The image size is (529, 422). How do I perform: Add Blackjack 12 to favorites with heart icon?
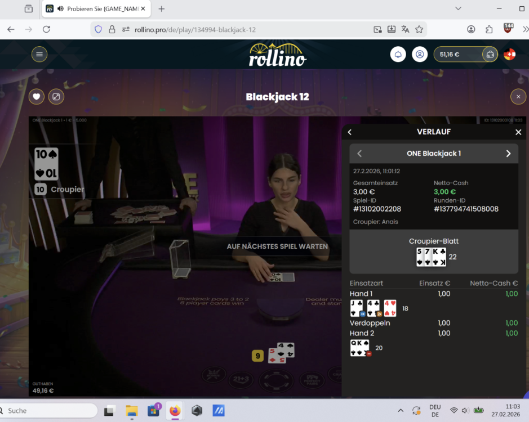click(x=37, y=97)
